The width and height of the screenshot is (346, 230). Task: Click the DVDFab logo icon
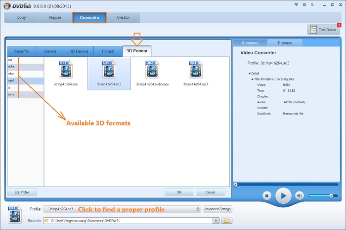point(7,6)
